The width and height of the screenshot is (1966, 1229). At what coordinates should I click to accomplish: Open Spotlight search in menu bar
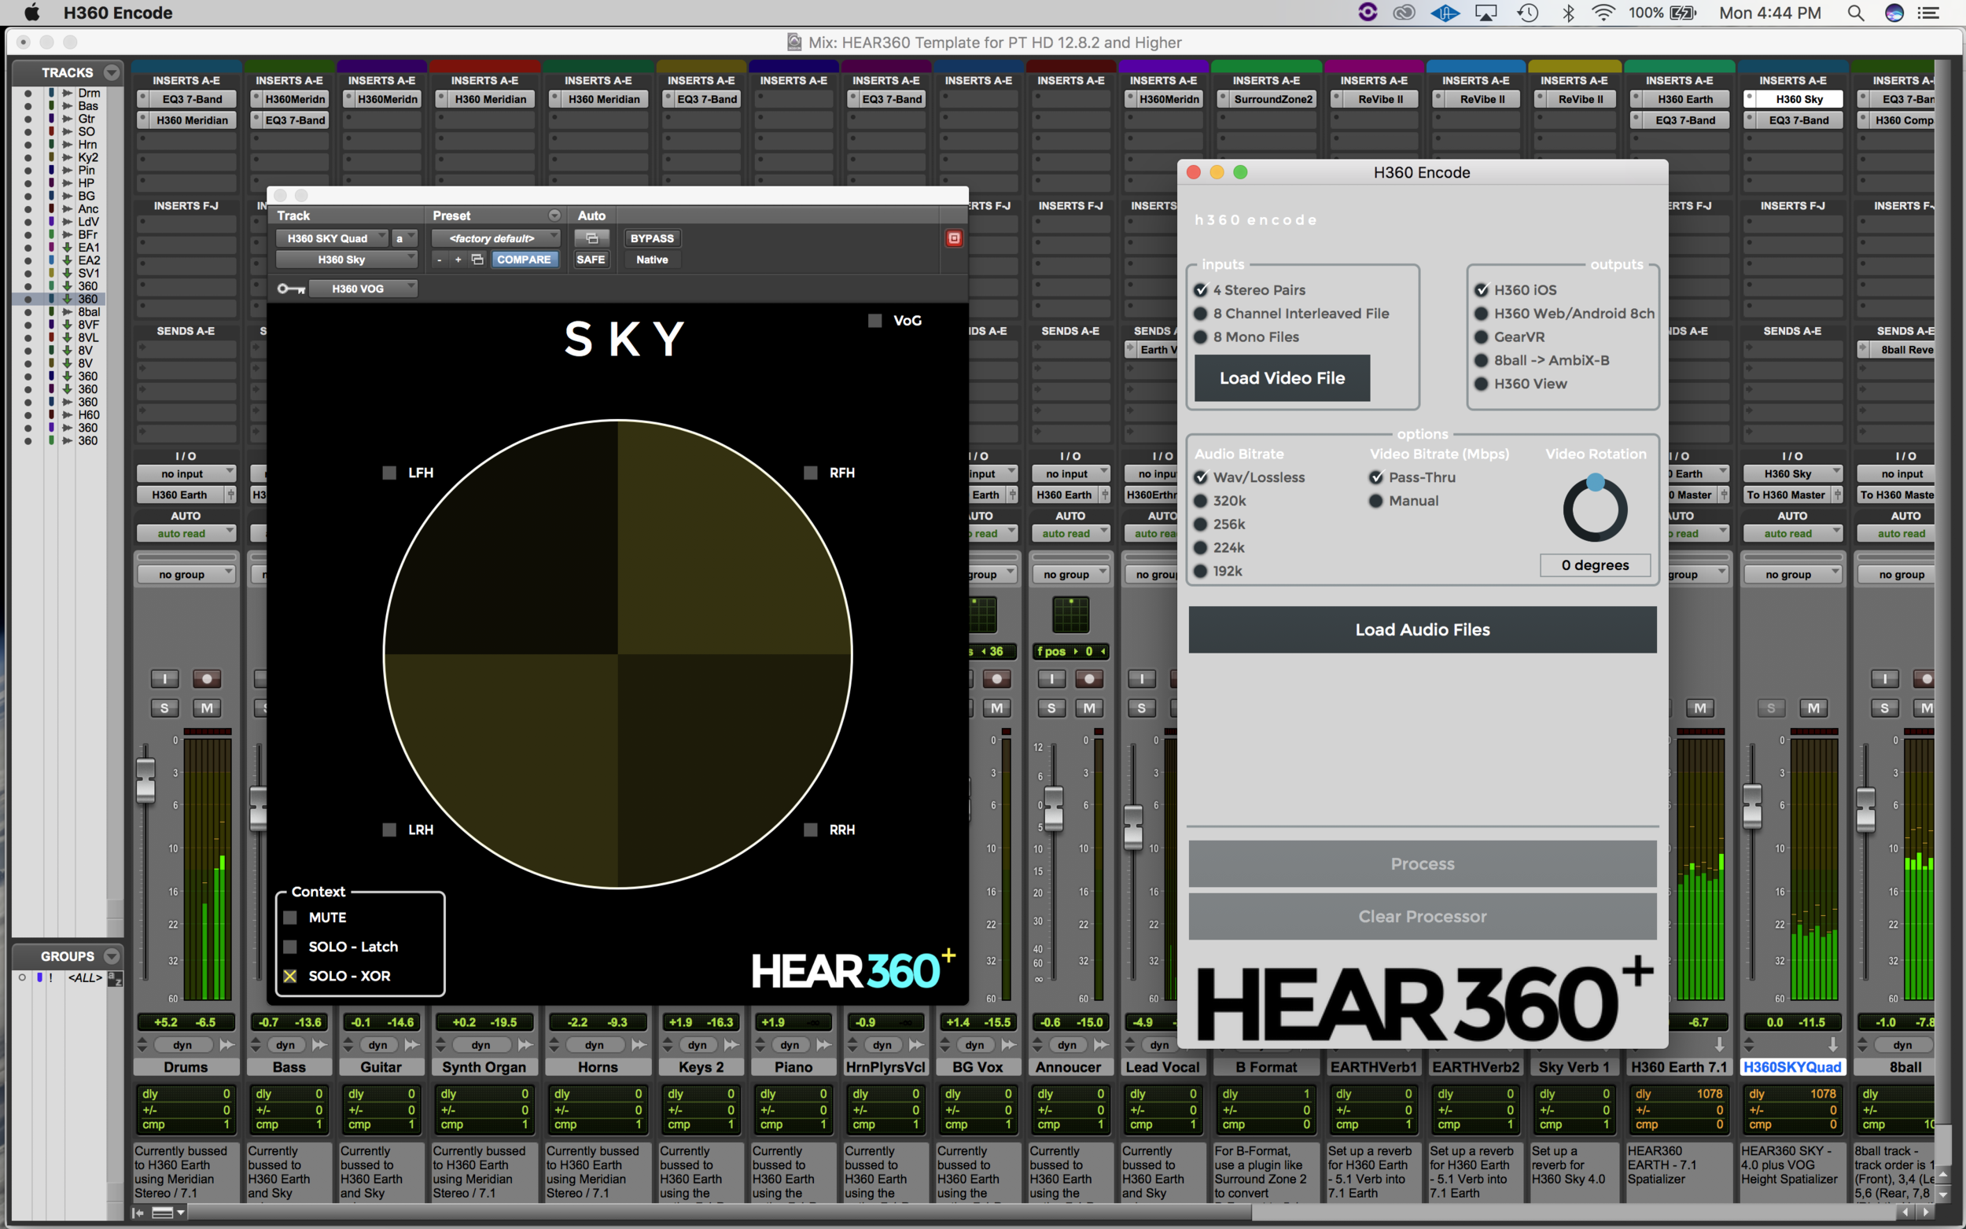coord(1855,13)
